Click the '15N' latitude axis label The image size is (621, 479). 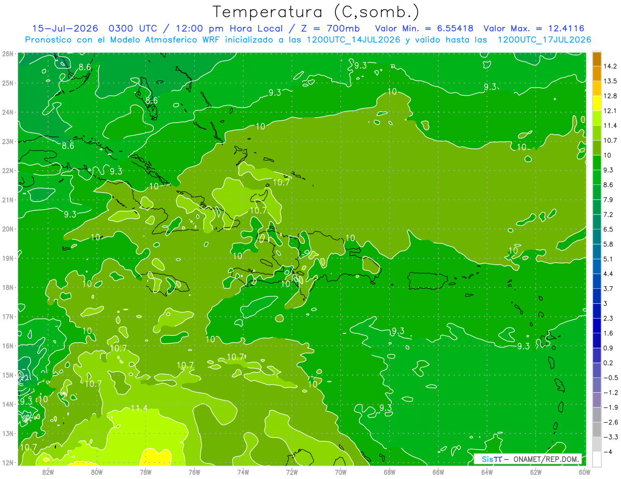coord(8,375)
